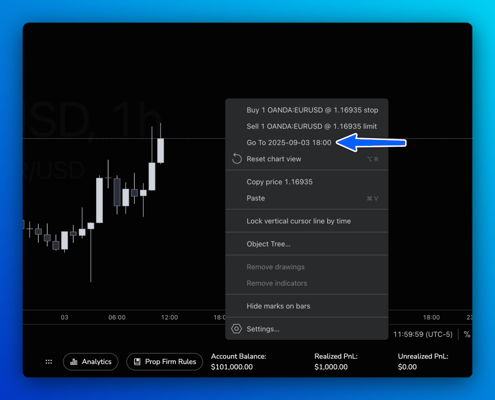The image size is (495, 400).
Task: Click the 03 date label on the time axis
Action: (64, 318)
